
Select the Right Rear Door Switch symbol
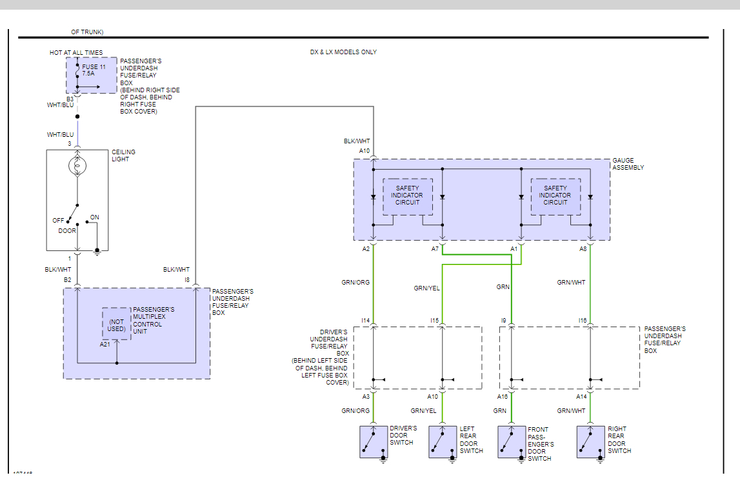click(x=590, y=442)
